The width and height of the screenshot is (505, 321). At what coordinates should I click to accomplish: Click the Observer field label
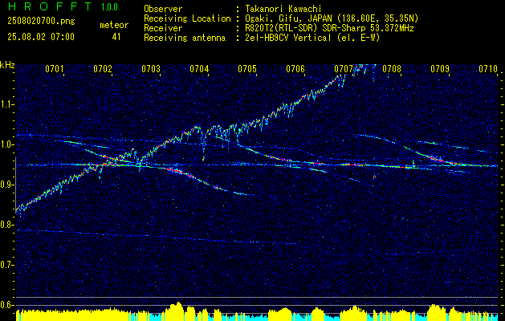(163, 9)
